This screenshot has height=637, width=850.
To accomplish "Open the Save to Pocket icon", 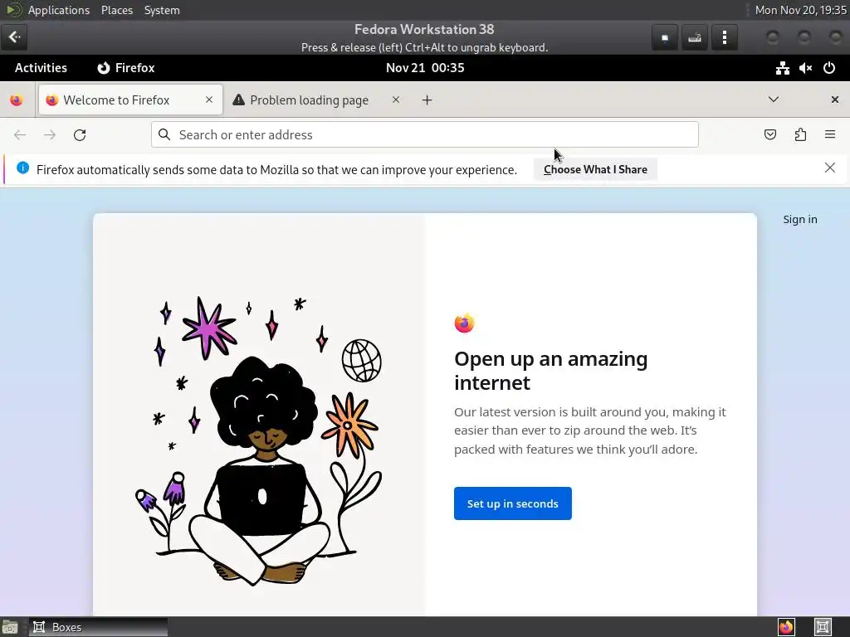I will click(x=769, y=135).
